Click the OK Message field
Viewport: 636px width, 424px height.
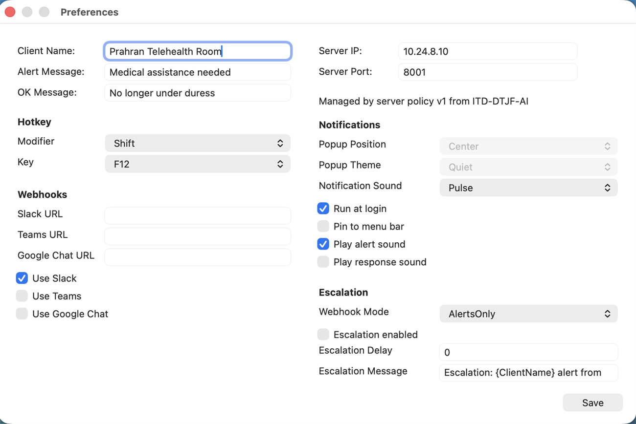pyautogui.click(x=198, y=93)
